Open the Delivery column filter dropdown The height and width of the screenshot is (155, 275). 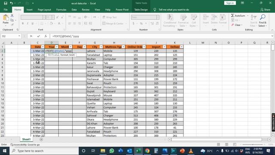(181, 47)
